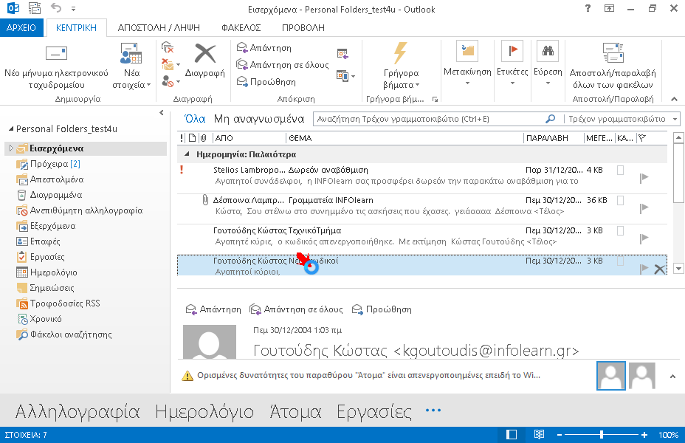The height and width of the screenshot is (443, 685).
Task: Click Απάντηση in the reading pane
Action: tap(213, 309)
